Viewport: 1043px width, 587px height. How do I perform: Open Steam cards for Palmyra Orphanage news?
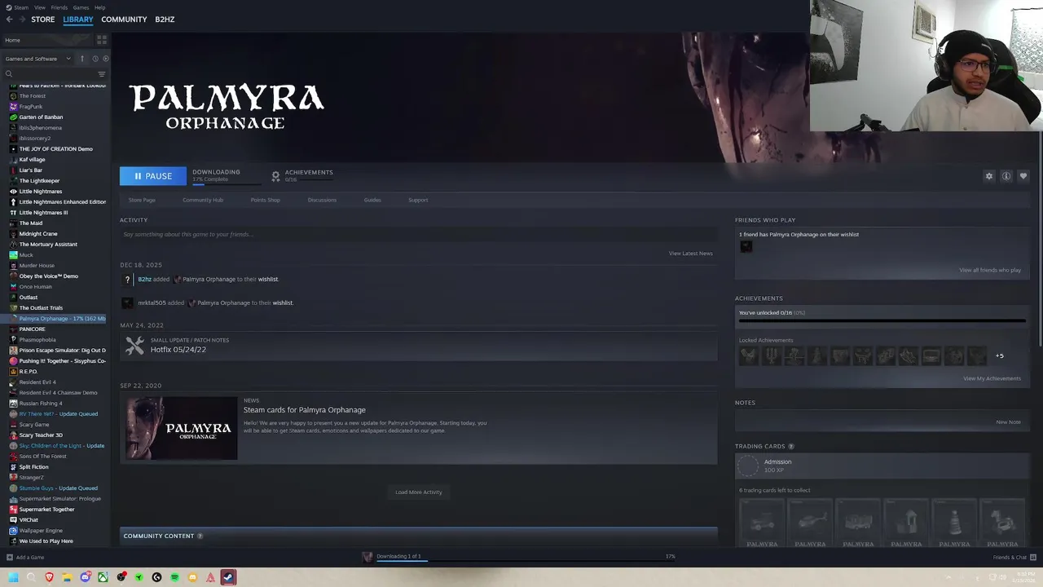305,410
